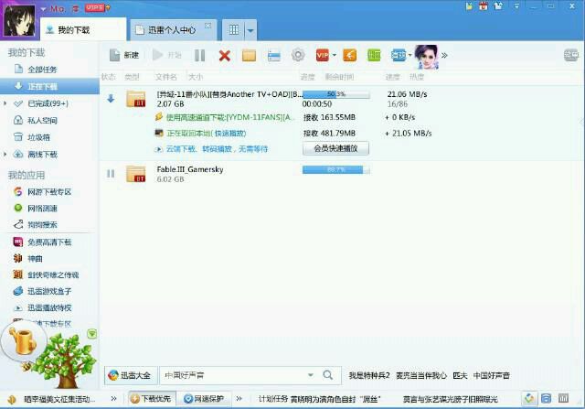Toggle 网速保护 in status bar

point(204,399)
